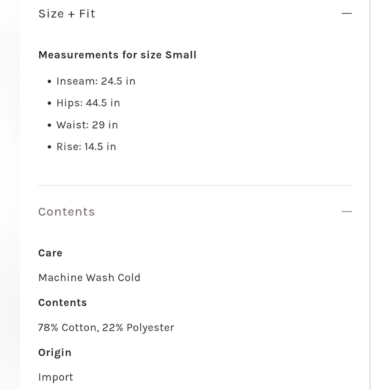Select the Measurements for size Small heading
390x390 pixels.
coord(117,55)
